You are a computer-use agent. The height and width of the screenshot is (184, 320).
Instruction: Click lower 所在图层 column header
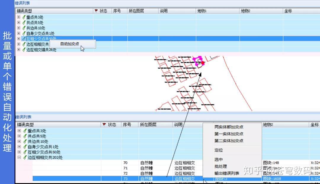tap(156, 125)
